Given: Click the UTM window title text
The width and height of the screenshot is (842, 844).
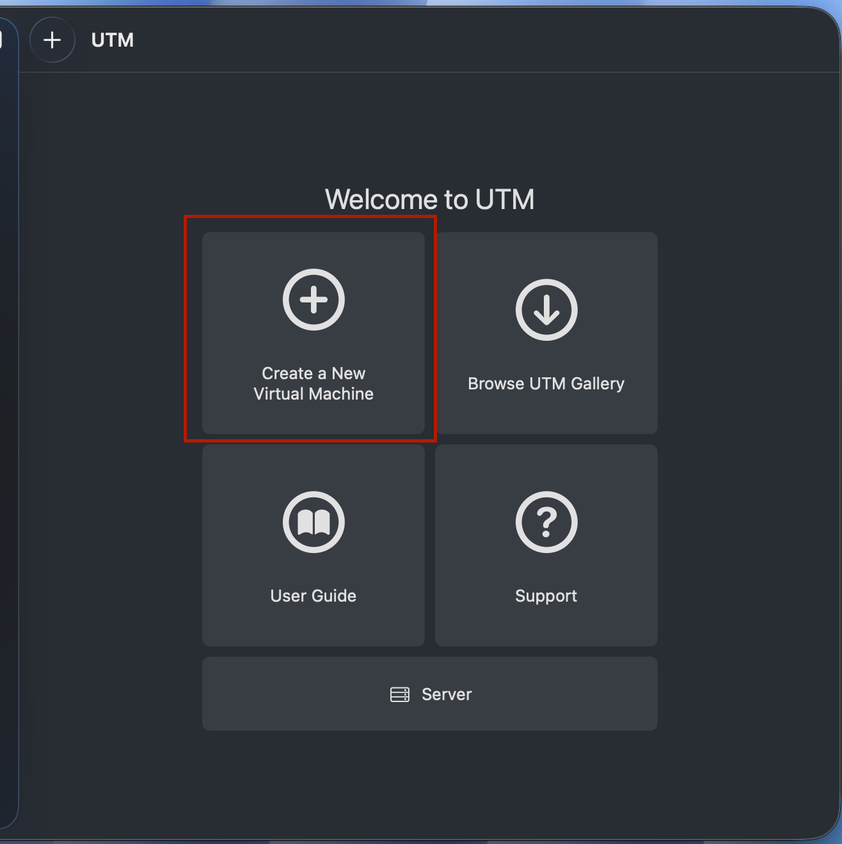Looking at the screenshot, I should 113,40.
